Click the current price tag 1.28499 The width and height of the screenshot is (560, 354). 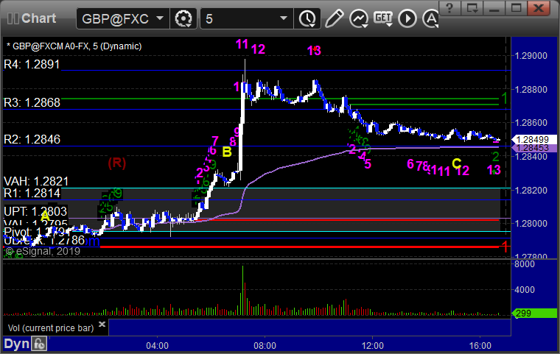pyautogui.click(x=534, y=140)
